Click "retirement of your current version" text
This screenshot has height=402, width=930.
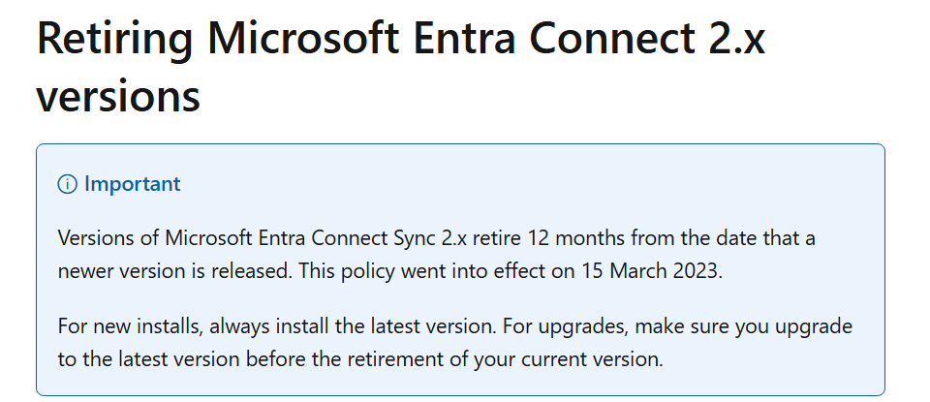point(505,359)
